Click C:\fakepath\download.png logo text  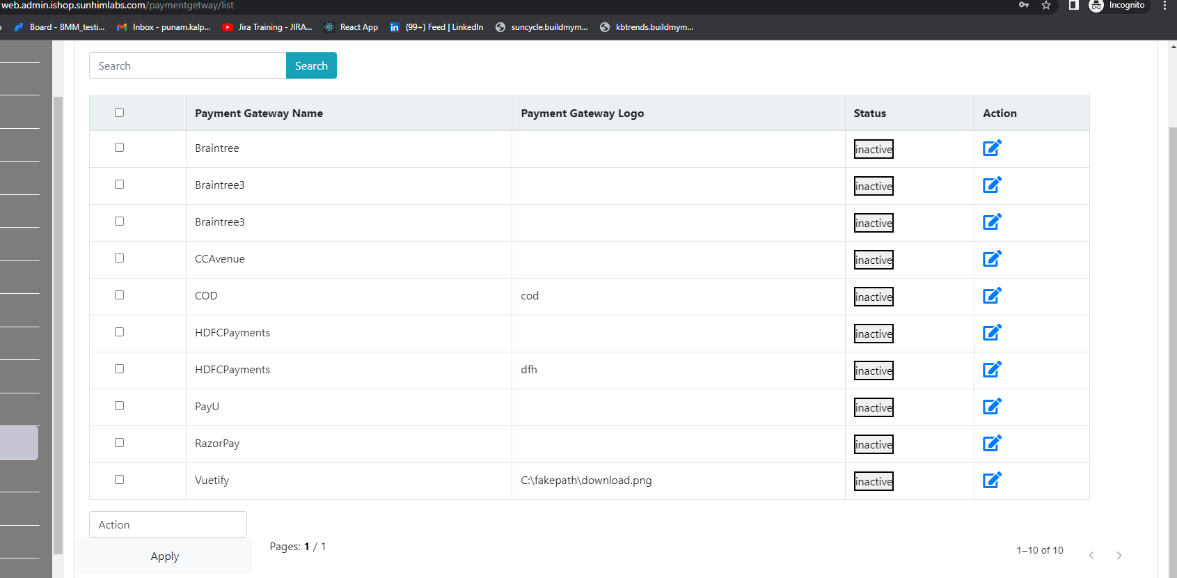tap(586, 481)
